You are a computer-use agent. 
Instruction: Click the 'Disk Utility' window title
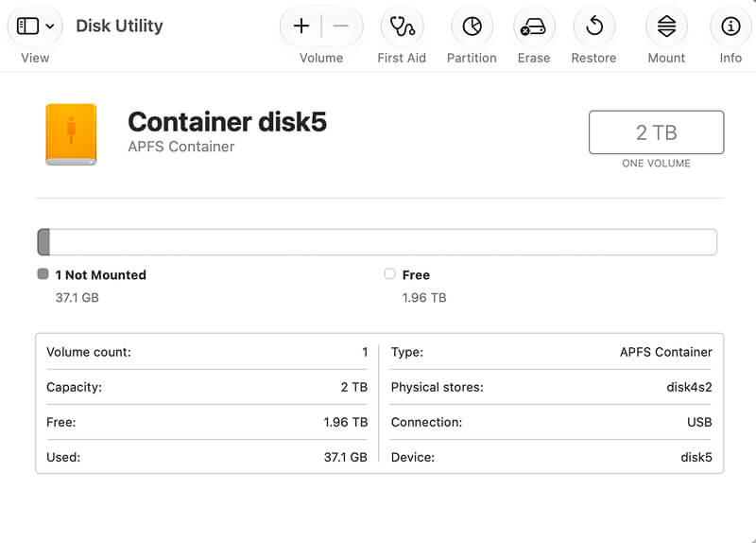tap(120, 26)
